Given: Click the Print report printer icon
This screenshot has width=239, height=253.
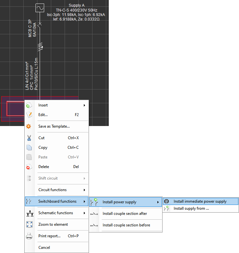Looking at the screenshot, I should pyautogui.click(x=29, y=236).
